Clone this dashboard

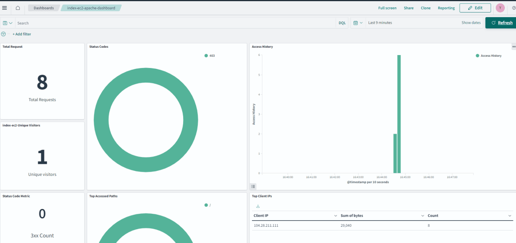pos(426,8)
